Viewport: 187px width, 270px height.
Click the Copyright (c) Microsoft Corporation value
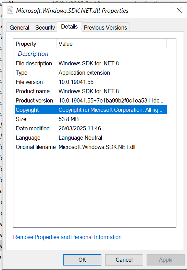(x=110, y=110)
